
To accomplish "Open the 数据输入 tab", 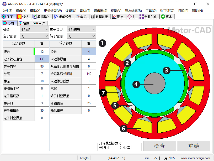I will tap(41, 17).
